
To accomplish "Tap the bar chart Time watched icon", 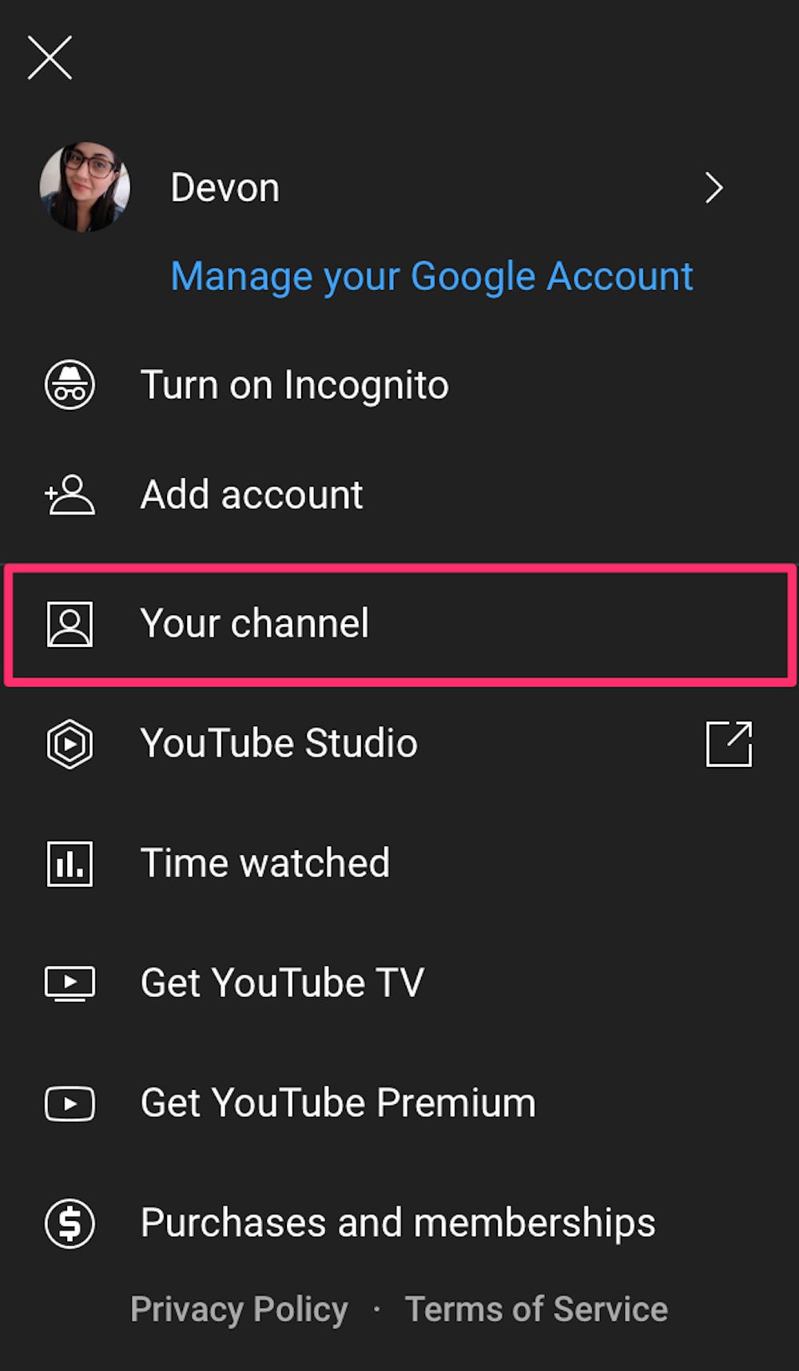I will [70, 864].
